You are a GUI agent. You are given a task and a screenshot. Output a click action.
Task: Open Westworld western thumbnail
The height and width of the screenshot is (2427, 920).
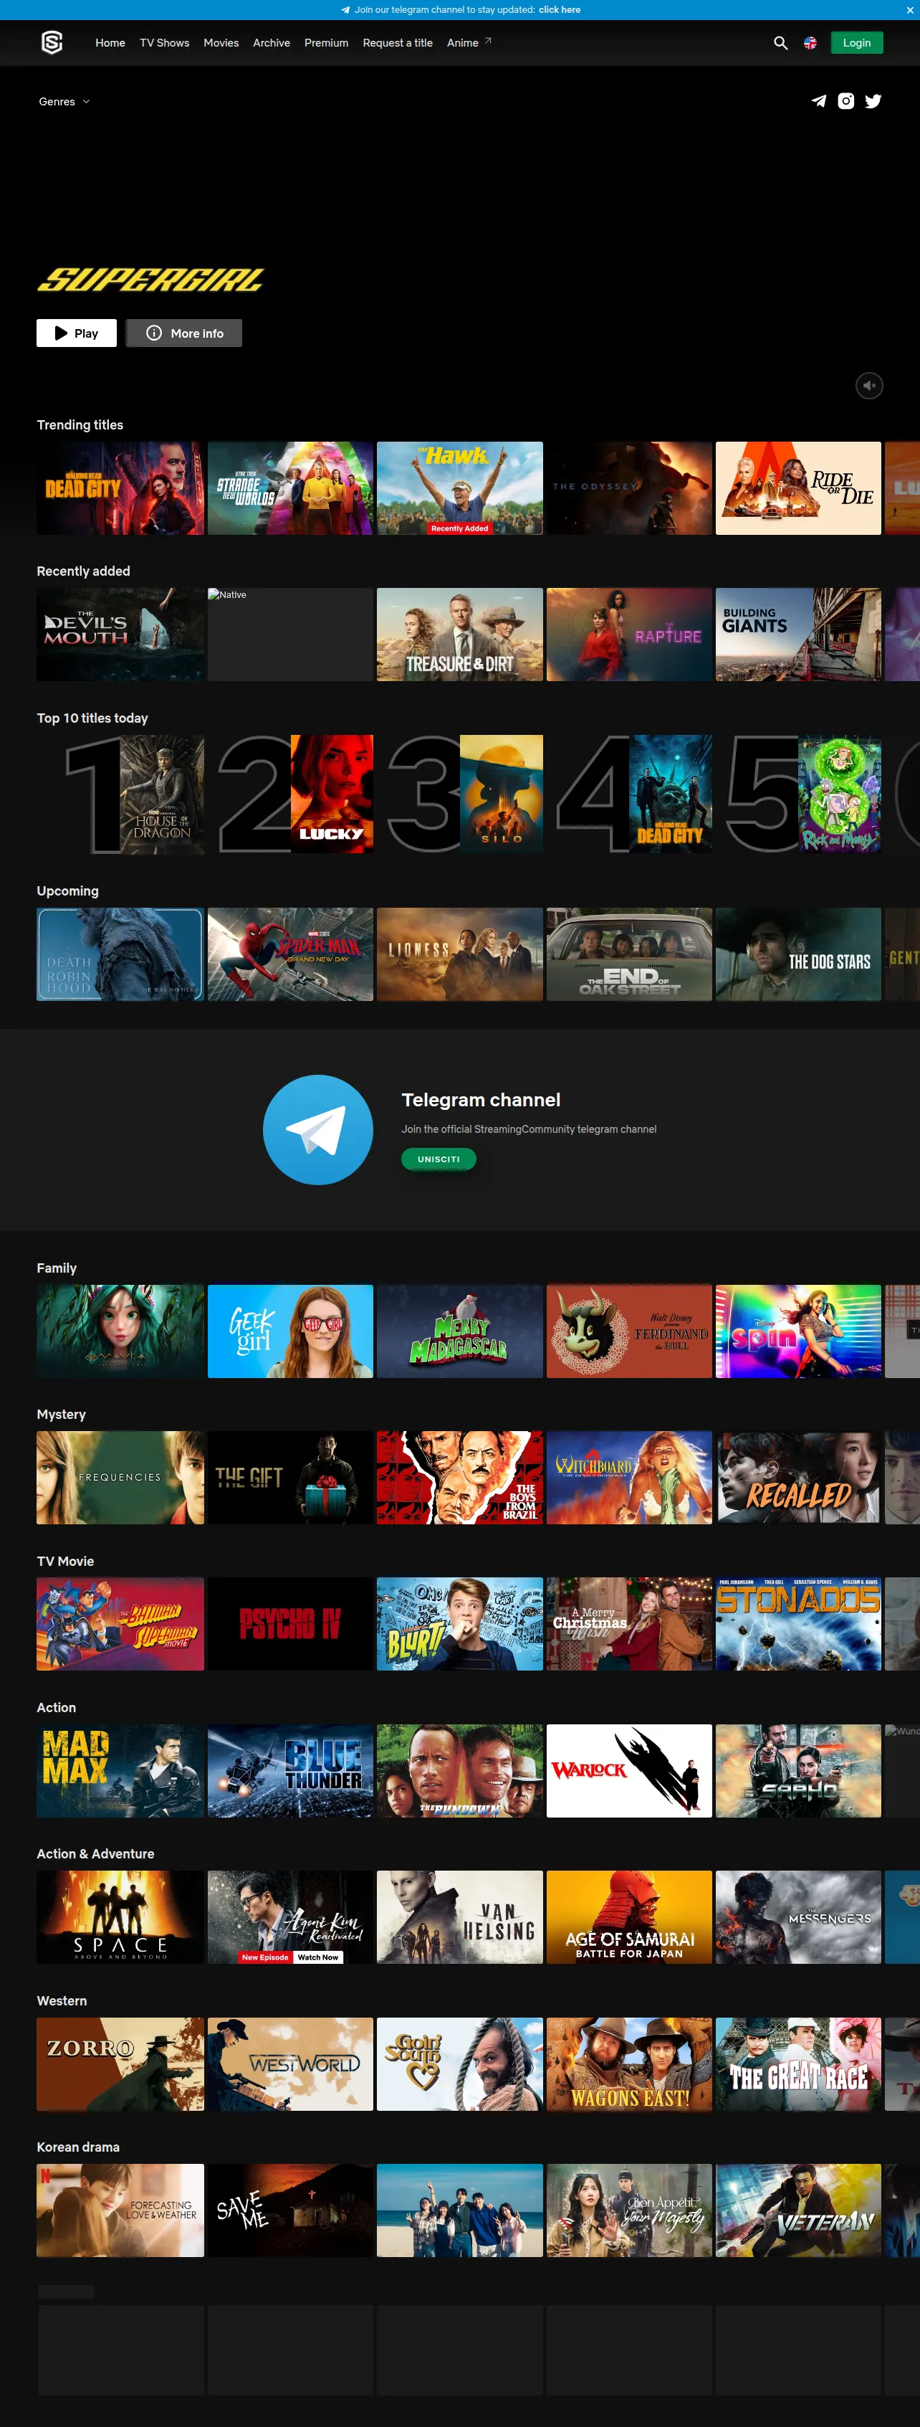tap(290, 2063)
